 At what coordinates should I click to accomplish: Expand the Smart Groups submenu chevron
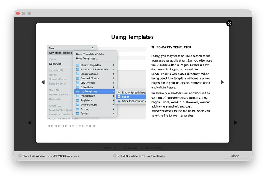coord(113,105)
